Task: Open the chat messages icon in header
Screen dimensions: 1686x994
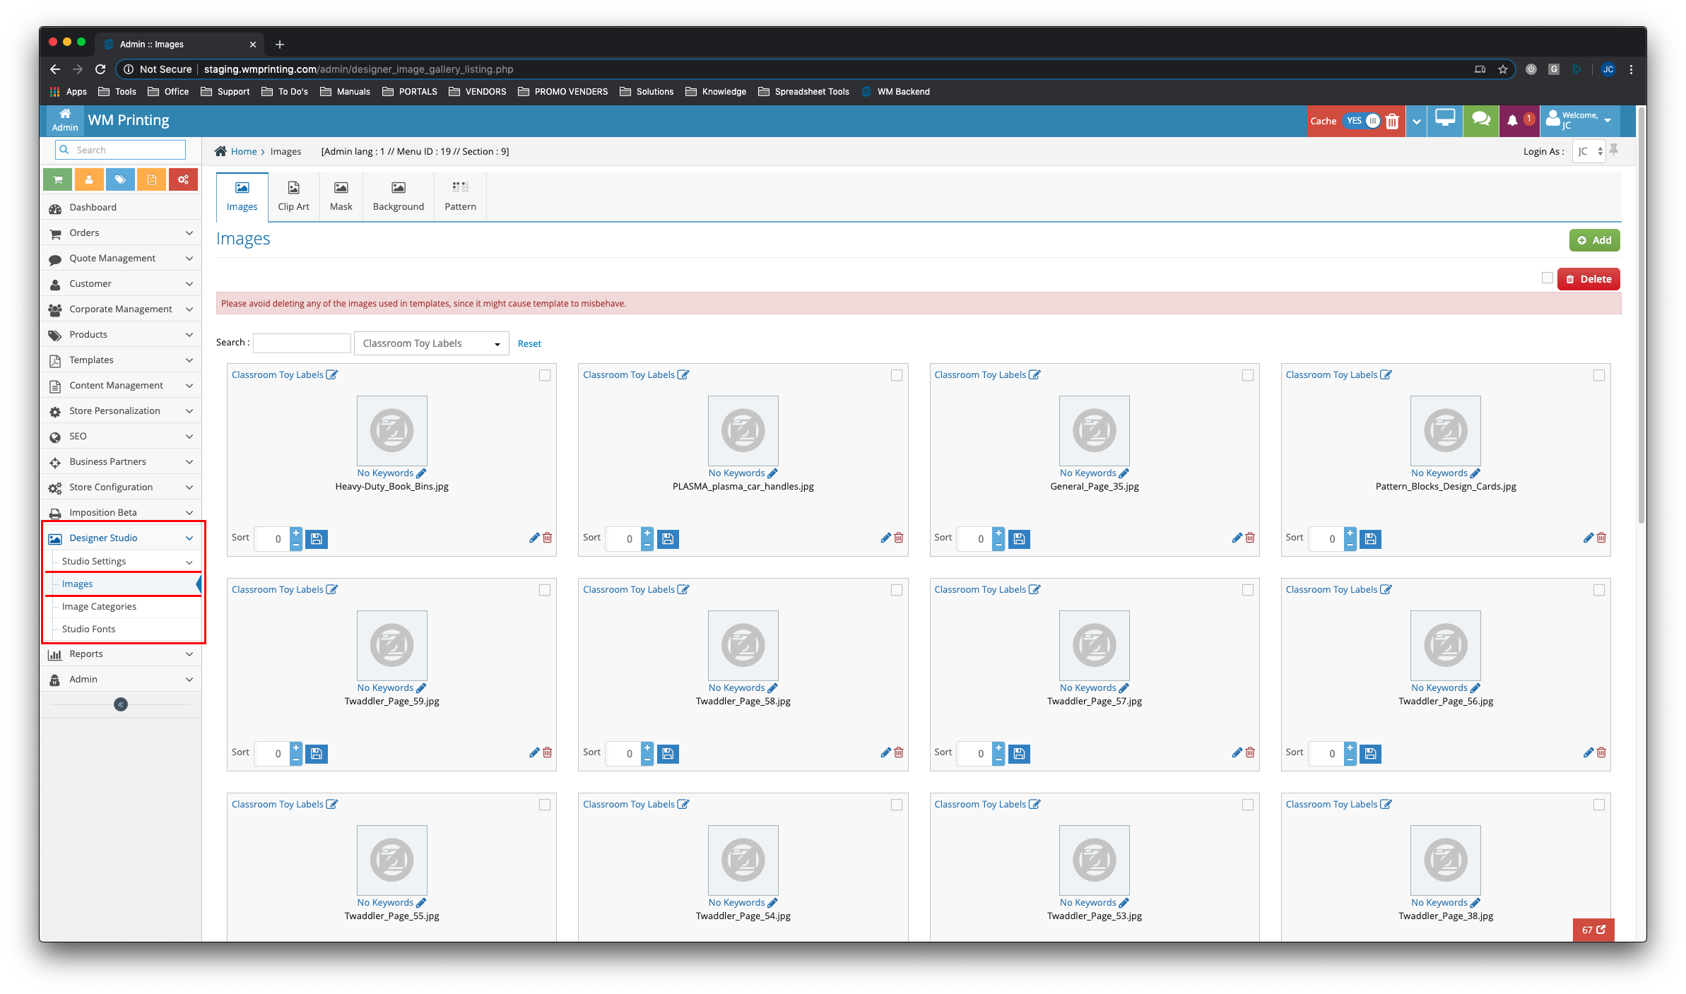Action: (x=1481, y=119)
